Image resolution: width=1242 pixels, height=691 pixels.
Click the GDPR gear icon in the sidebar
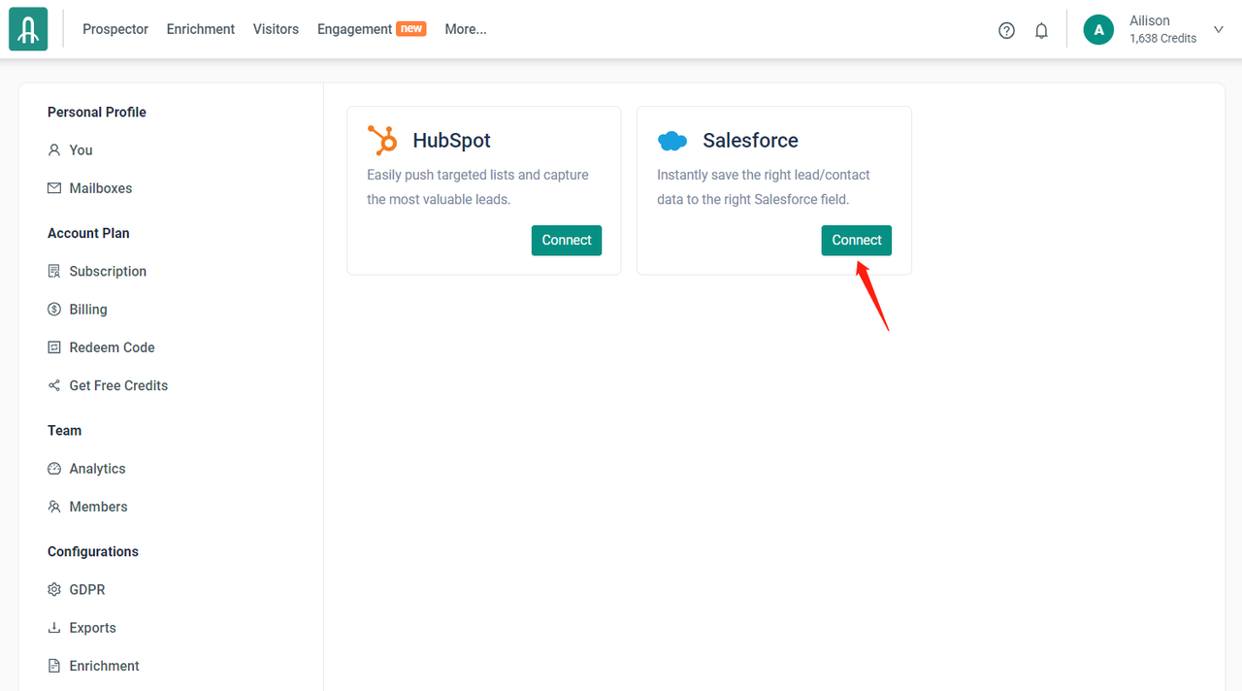54,590
